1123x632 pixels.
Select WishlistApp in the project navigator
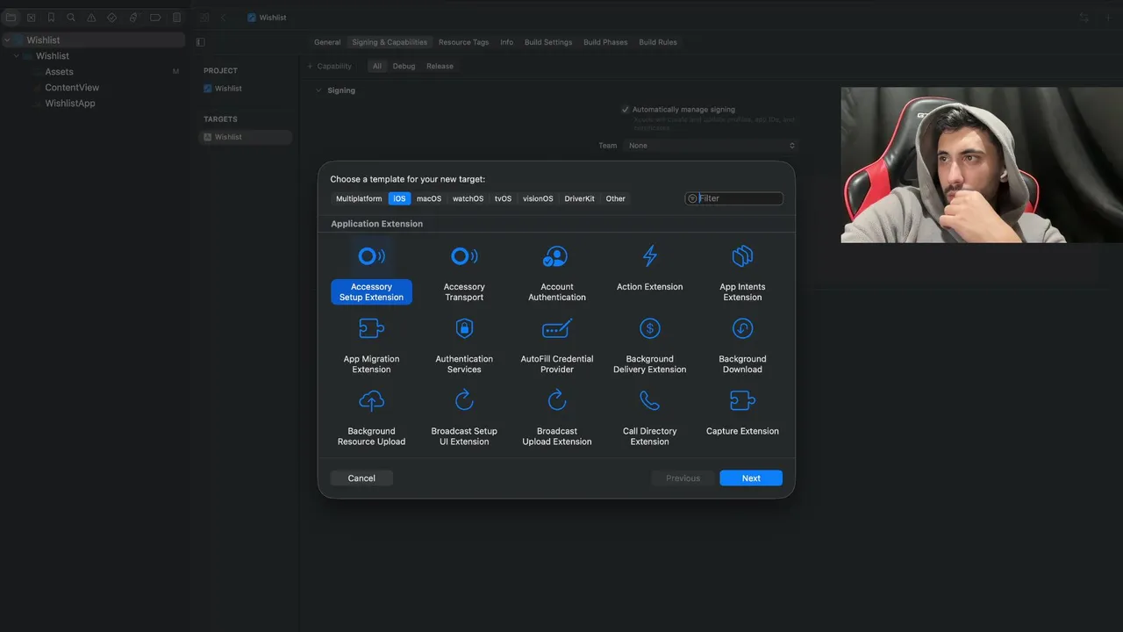70,104
